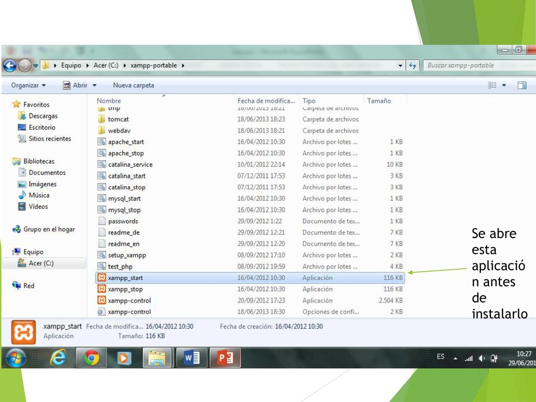Sort files by Nombre column

click(109, 101)
